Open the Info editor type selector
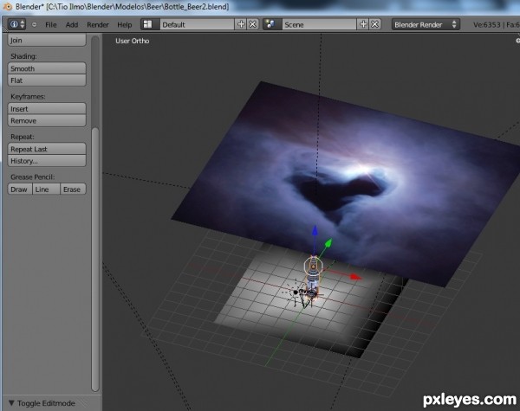 pos(17,24)
